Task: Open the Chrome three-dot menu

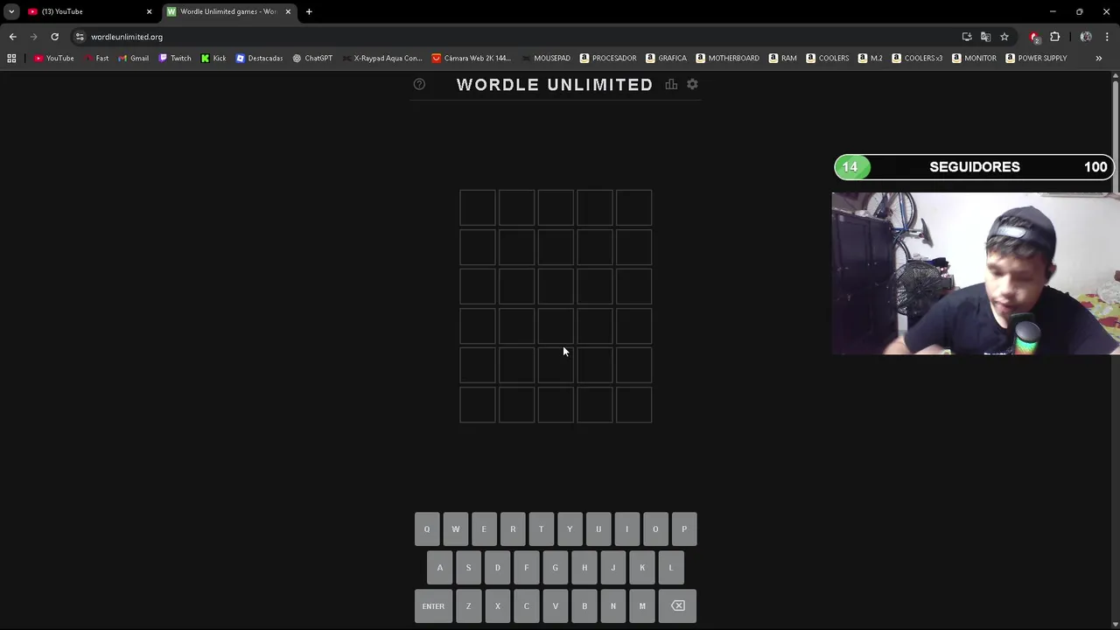Action: pos(1107,37)
